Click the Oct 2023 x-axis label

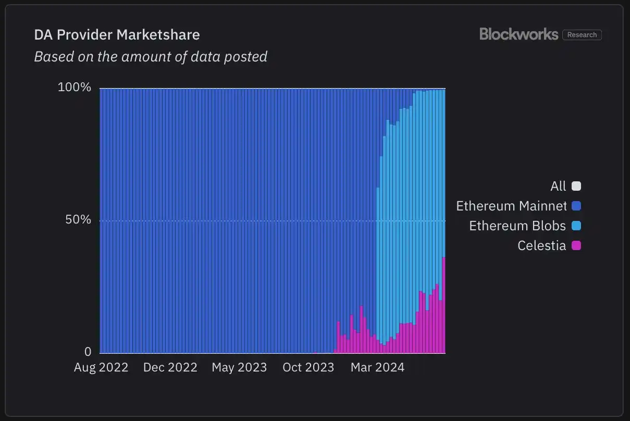pos(308,367)
